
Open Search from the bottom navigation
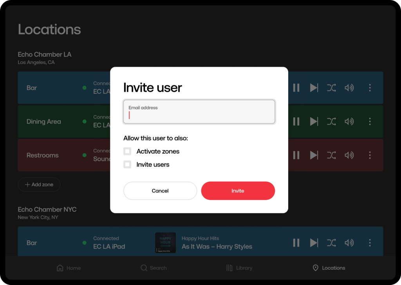pyautogui.click(x=154, y=268)
